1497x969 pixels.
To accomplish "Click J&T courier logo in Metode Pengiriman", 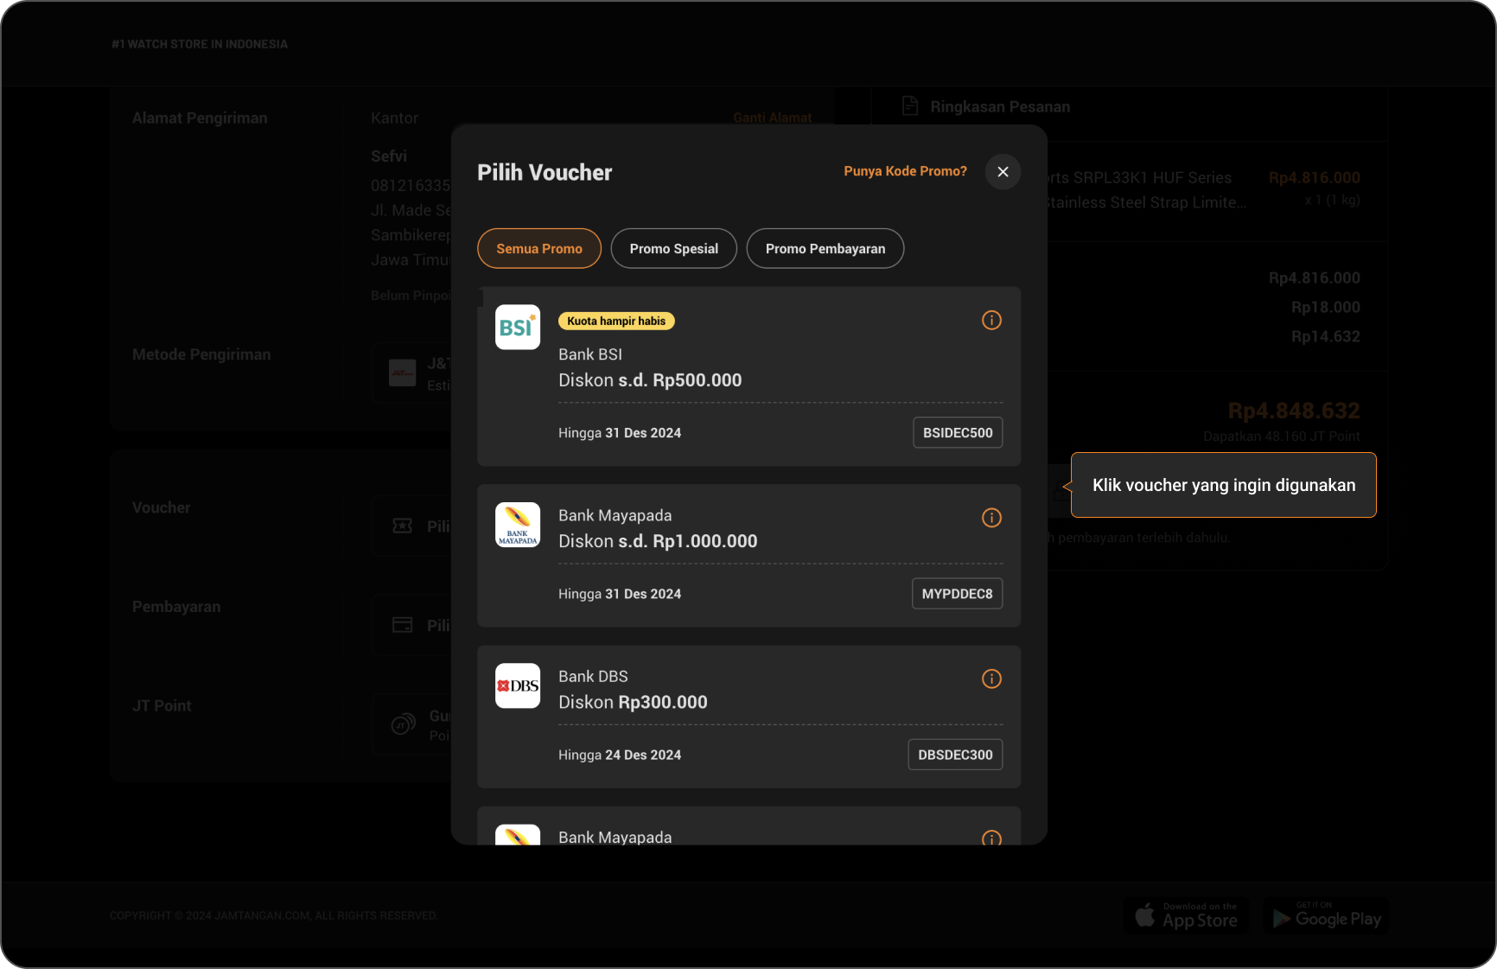I will pyautogui.click(x=402, y=373).
